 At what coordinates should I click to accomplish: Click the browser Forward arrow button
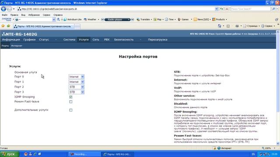[x=9, y=9]
